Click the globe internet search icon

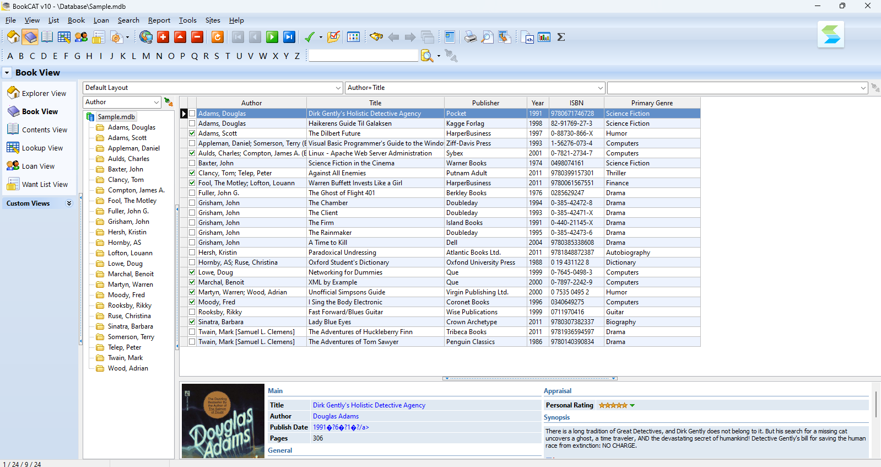point(146,37)
